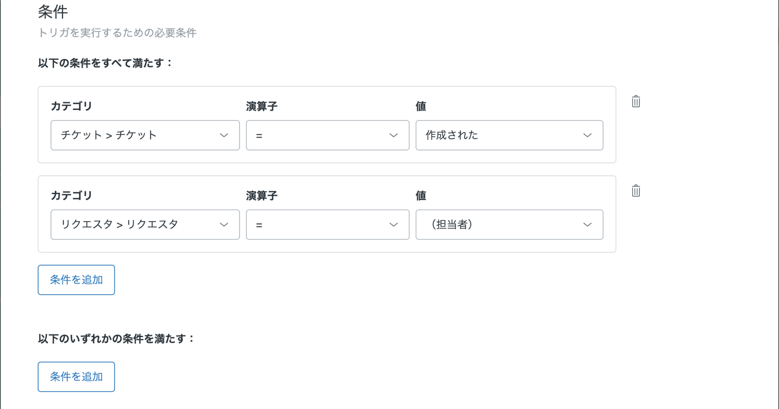Click the 以下のいずれかの条件を満たす label
Viewport: 779px width, 409px height.
[x=116, y=339]
